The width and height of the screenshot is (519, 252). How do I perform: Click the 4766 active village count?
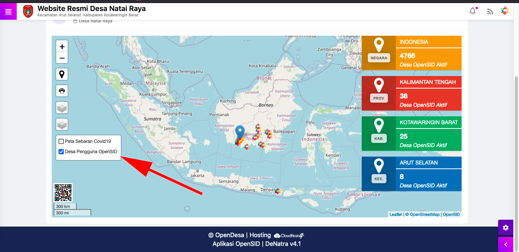point(407,56)
